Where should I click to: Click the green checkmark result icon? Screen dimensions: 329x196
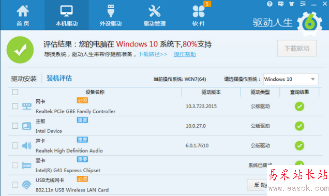coord(20,50)
